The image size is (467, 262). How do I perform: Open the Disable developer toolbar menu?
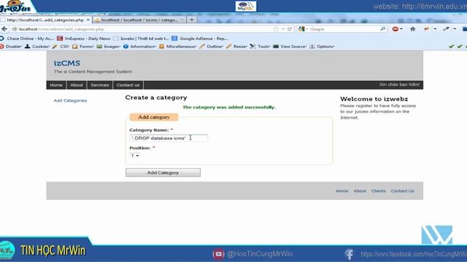pos(11,47)
